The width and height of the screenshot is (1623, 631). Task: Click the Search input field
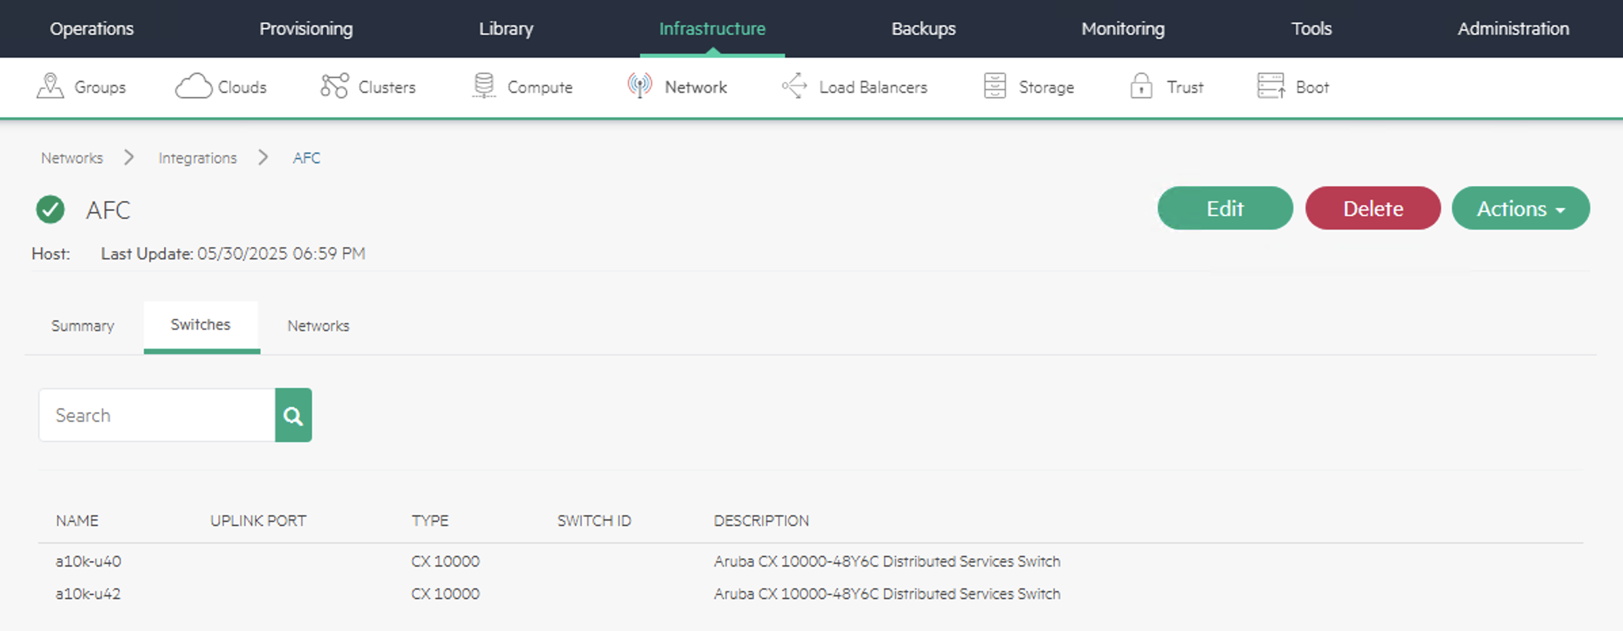pos(157,415)
